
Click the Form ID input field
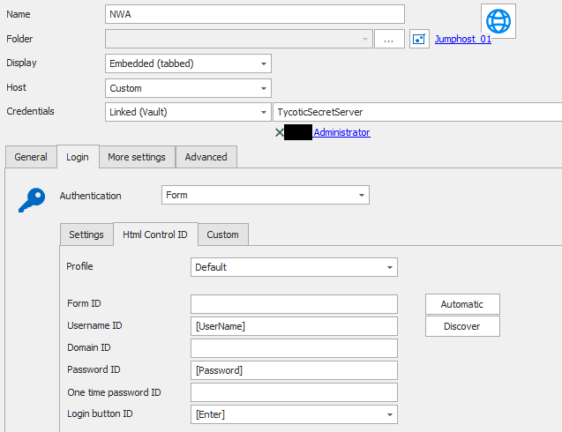coord(294,304)
